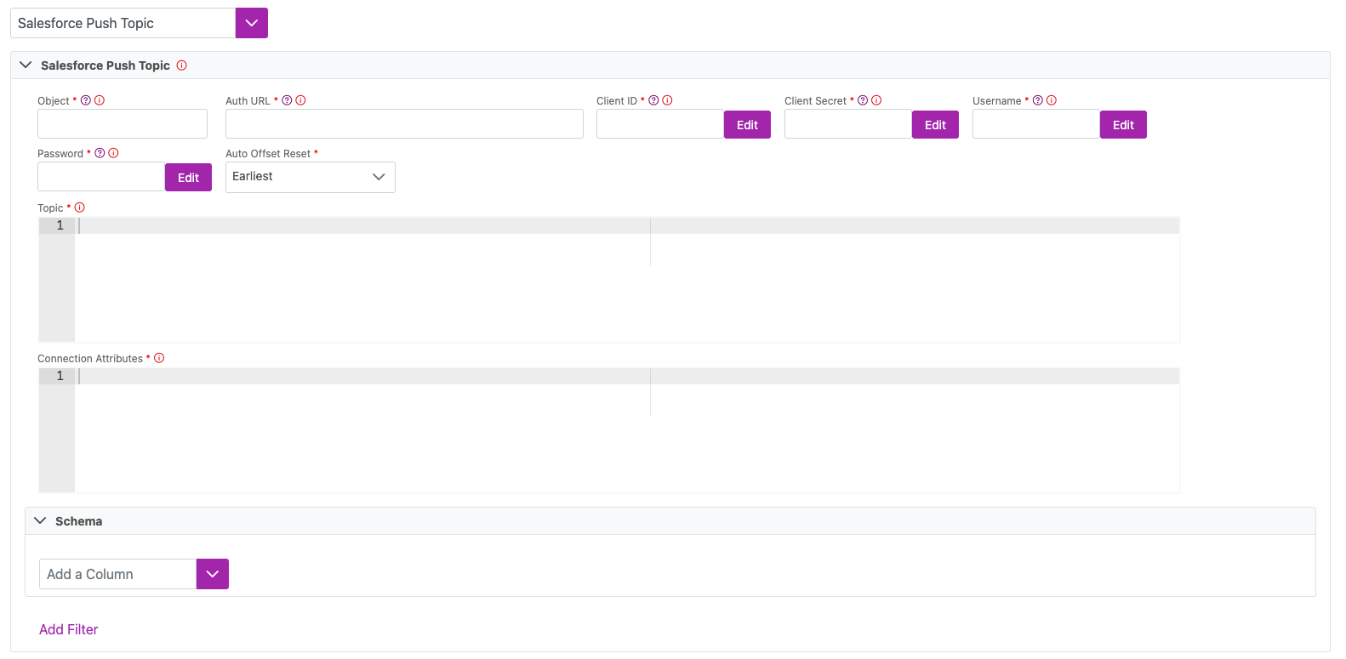
Task: Click the info icon next to Connection Attributes
Action: coord(159,358)
